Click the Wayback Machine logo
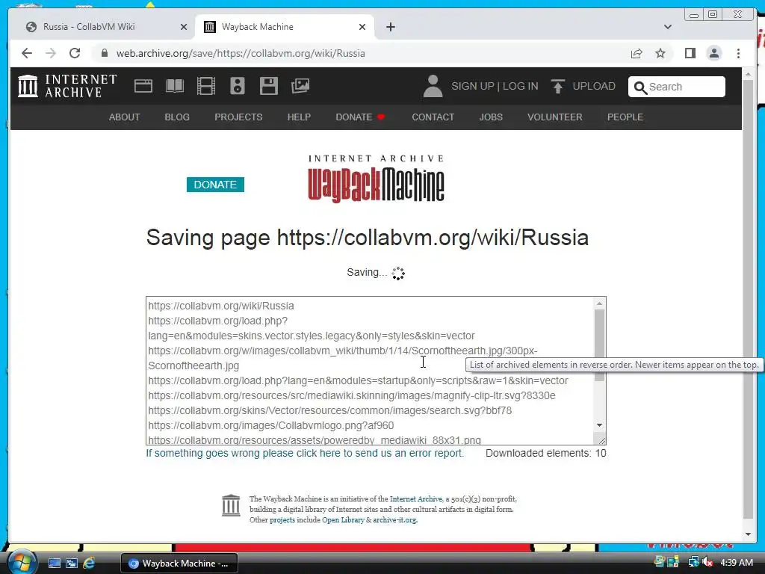The height and width of the screenshot is (574, 765). coord(376,179)
